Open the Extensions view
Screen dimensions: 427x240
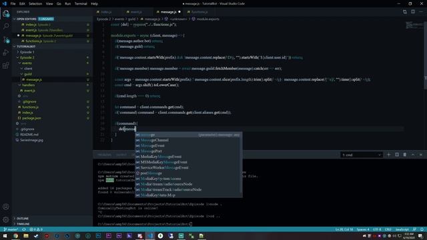pyautogui.click(x=6, y=65)
